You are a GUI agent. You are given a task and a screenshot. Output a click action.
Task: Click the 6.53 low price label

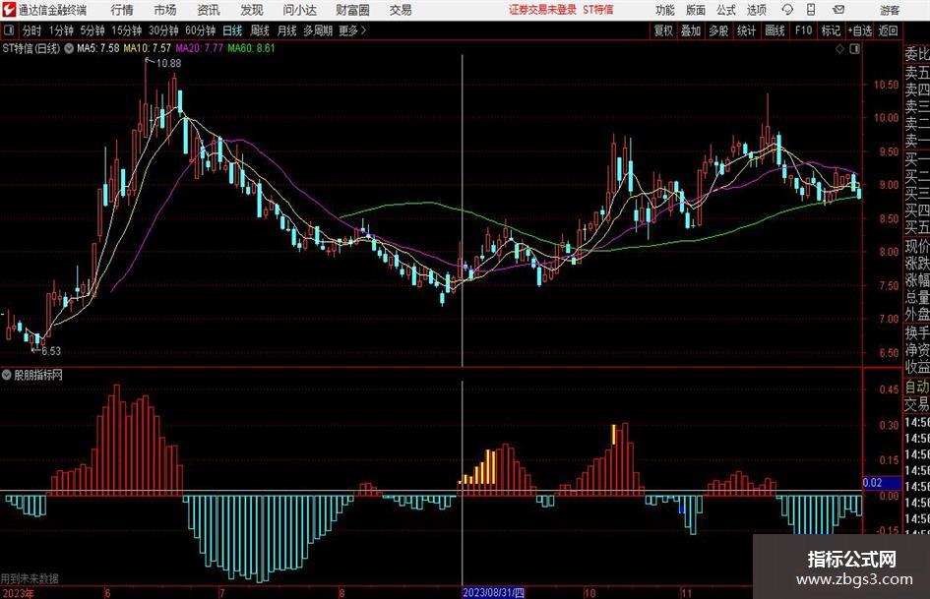51,351
